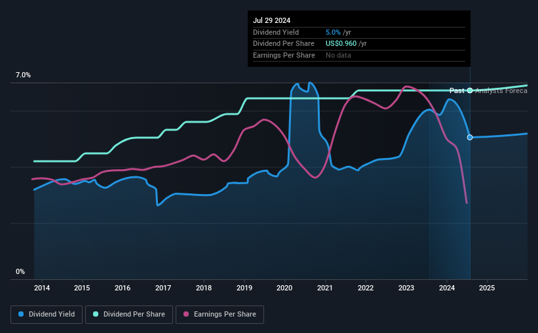
Task: Toggle the Earnings Per Share legend button
Action: coord(220,314)
